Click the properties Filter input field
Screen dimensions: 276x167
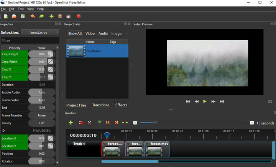point(30,41)
